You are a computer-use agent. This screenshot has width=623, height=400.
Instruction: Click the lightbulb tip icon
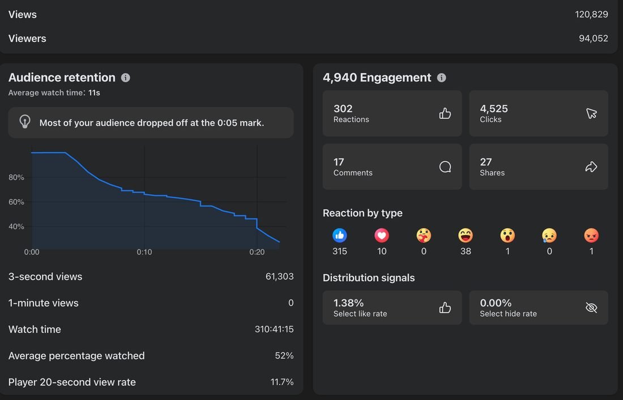25,122
